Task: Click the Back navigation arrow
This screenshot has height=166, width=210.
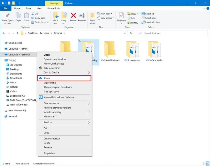Action: [x=4, y=33]
